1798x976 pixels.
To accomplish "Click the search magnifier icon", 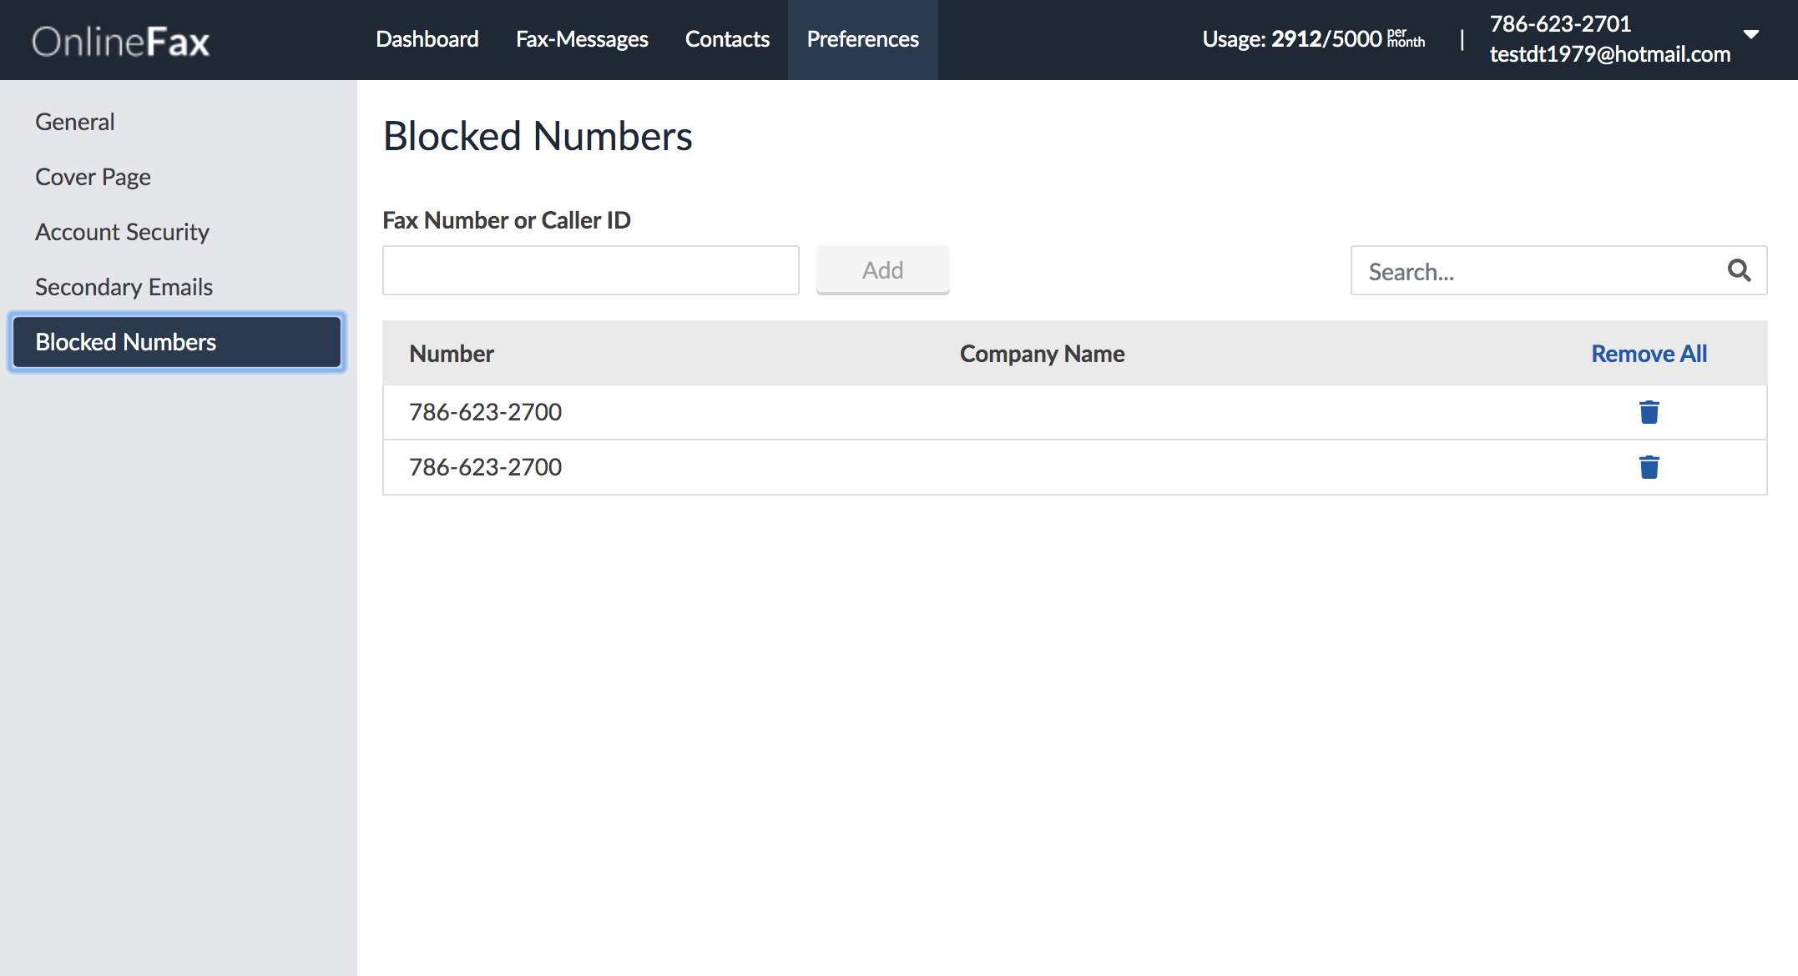I will pos(1740,270).
